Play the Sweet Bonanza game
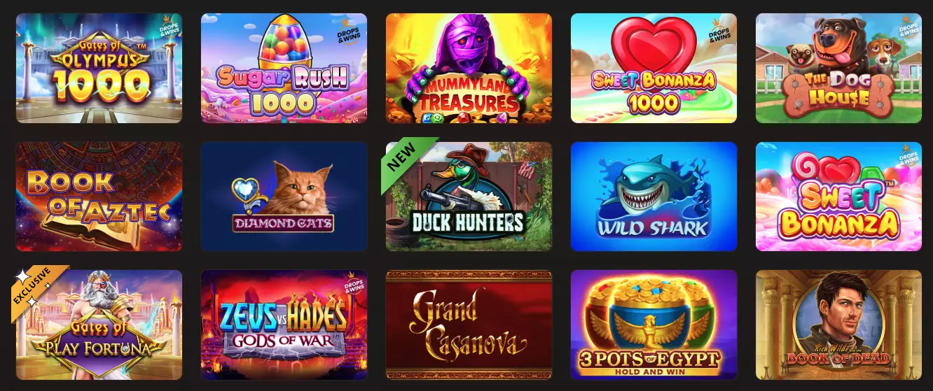Image resolution: width=933 pixels, height=391 pixels. click(838, 197)
